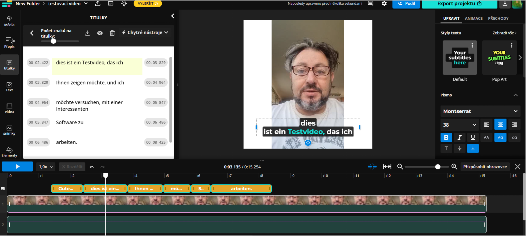
Task: Click the subtitle box icon in the top bar
Action: pyautogui.click(x=111, y=4)
